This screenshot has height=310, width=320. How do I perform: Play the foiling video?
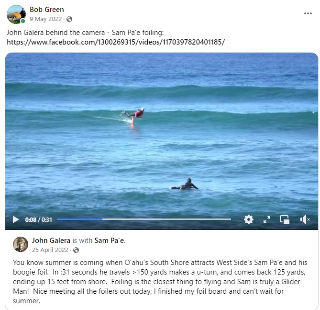coord(15,219)
